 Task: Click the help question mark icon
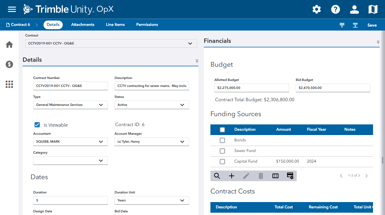(x=336, y=9)
